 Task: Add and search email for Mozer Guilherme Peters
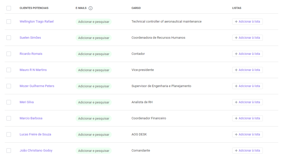tap(93, 86)
